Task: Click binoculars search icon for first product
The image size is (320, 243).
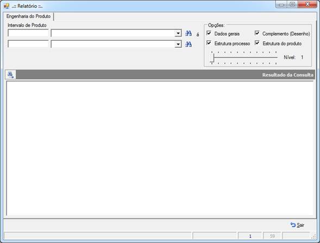Action: click(x=189, y=34)
